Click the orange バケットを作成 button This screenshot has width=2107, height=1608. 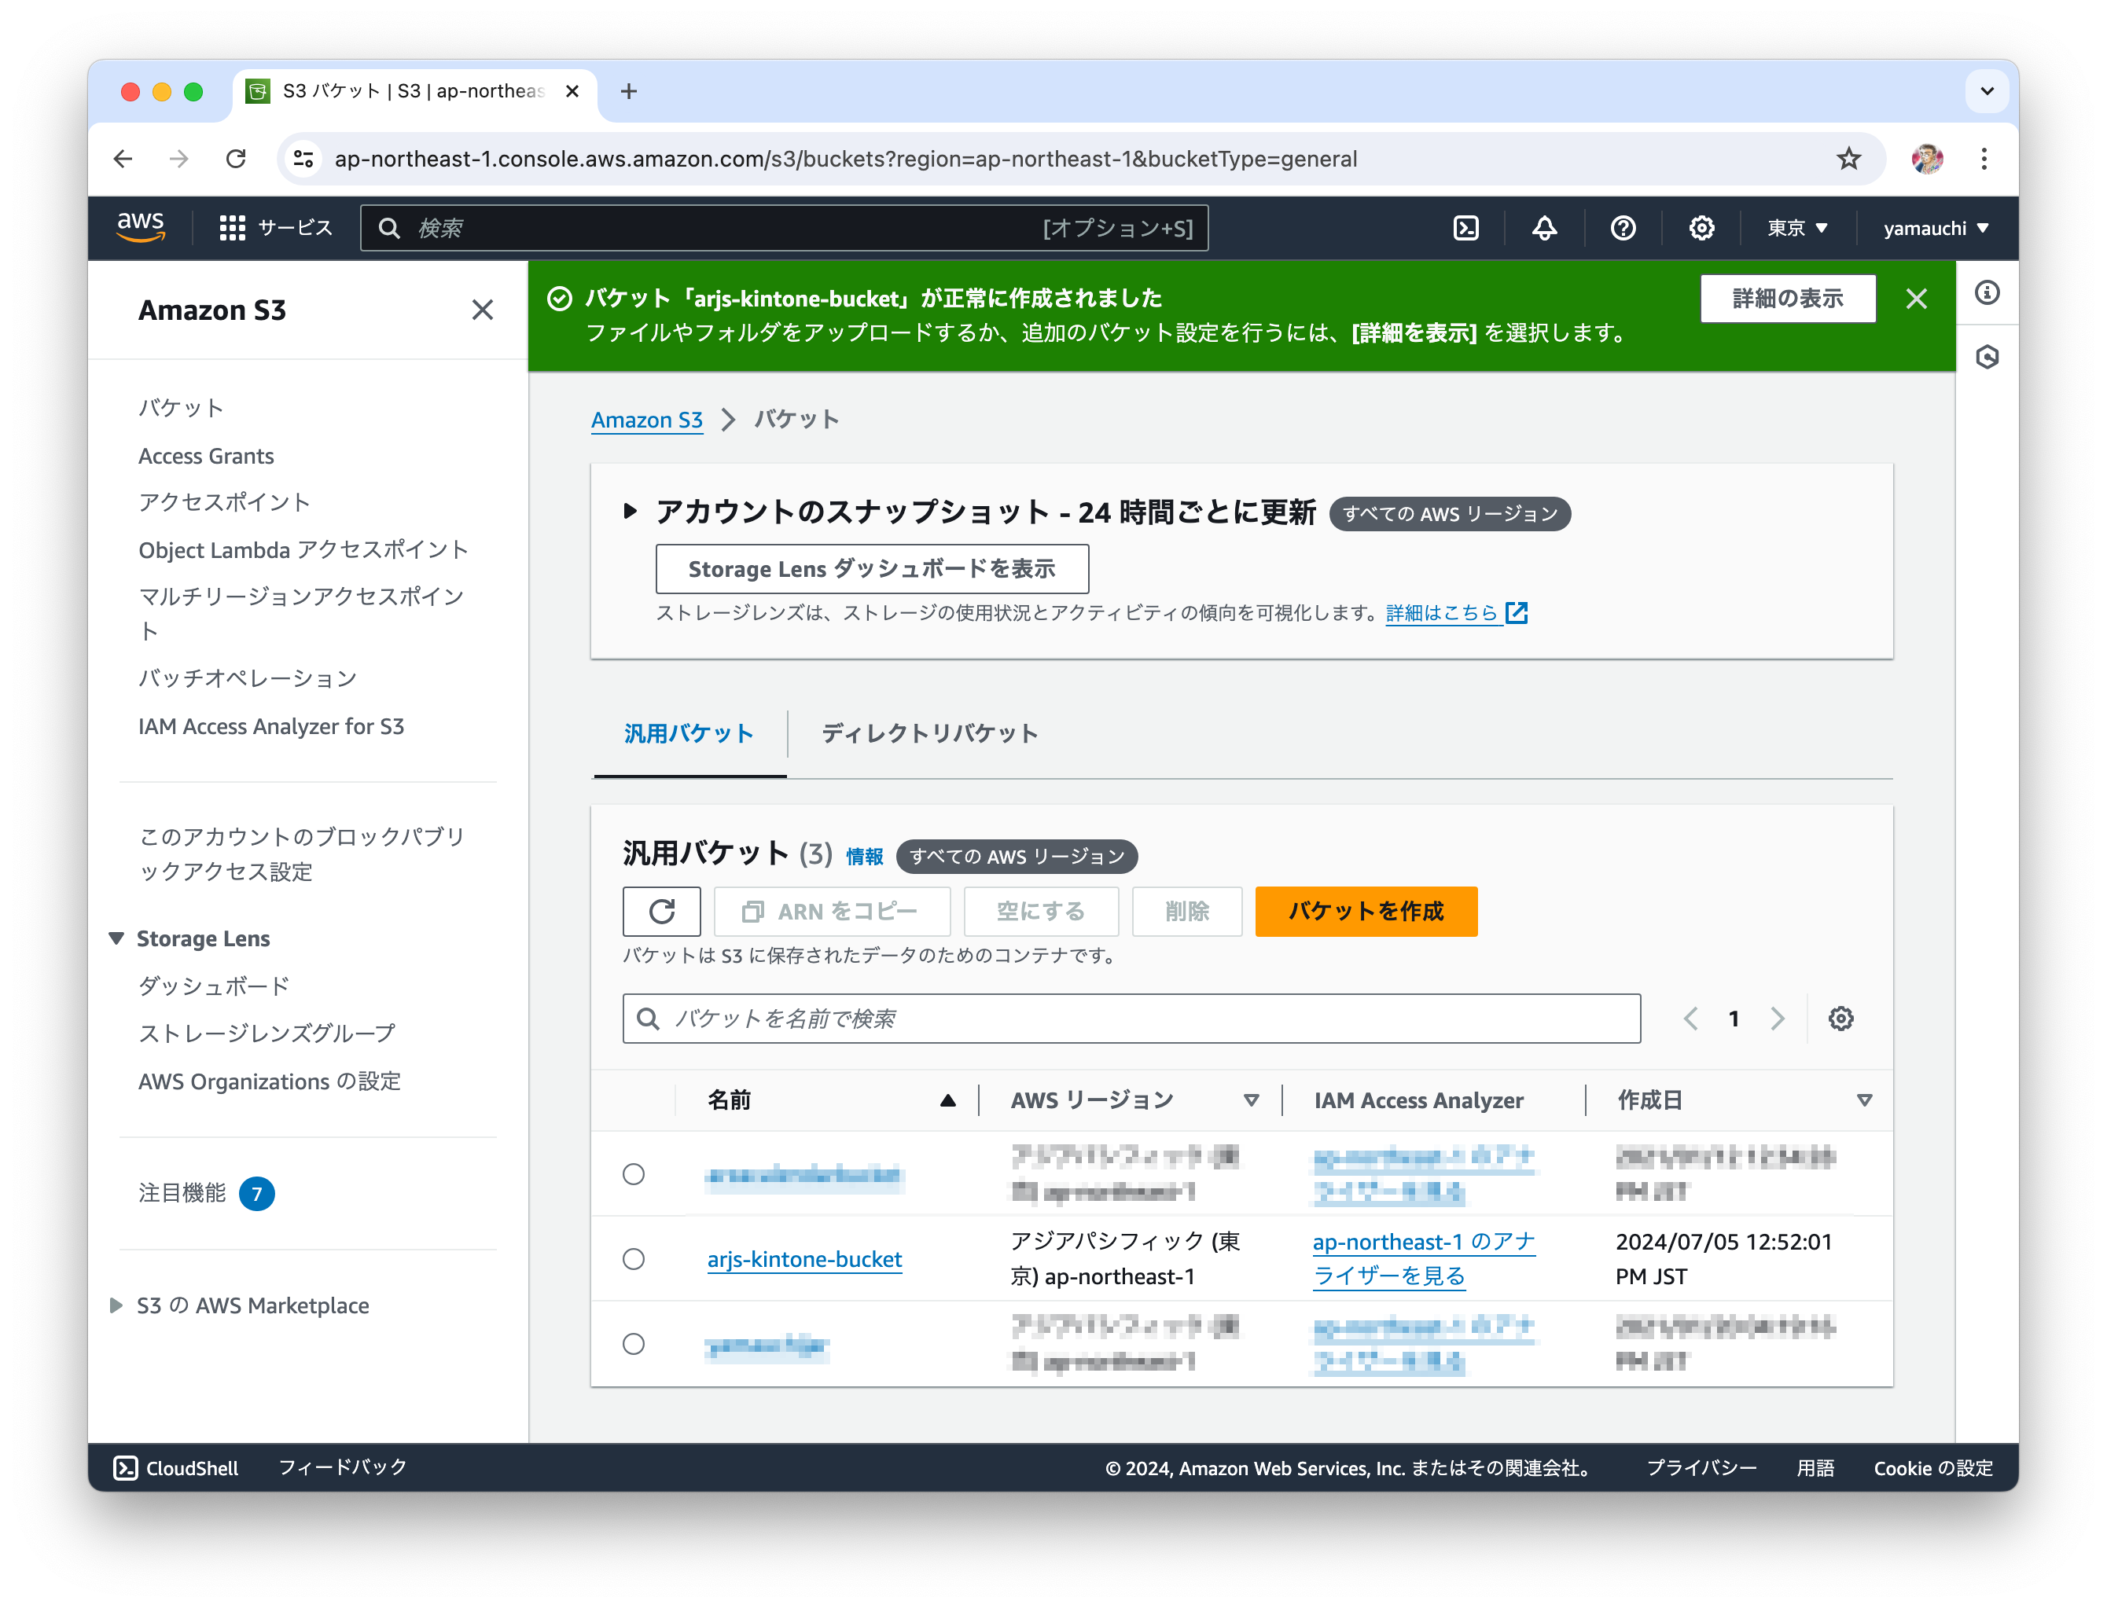tap(1365, 911)
